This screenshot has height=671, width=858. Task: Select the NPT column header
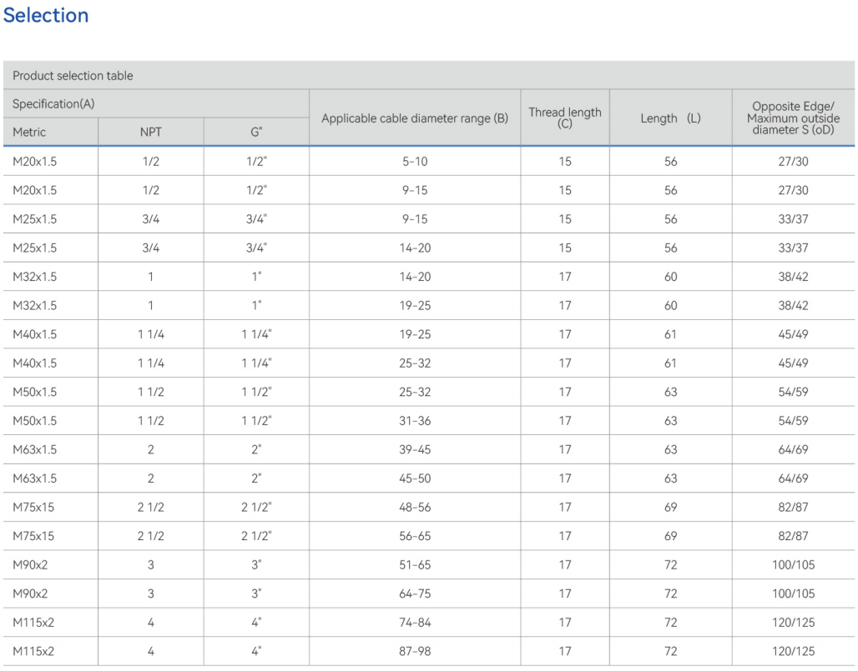point(151,133)
